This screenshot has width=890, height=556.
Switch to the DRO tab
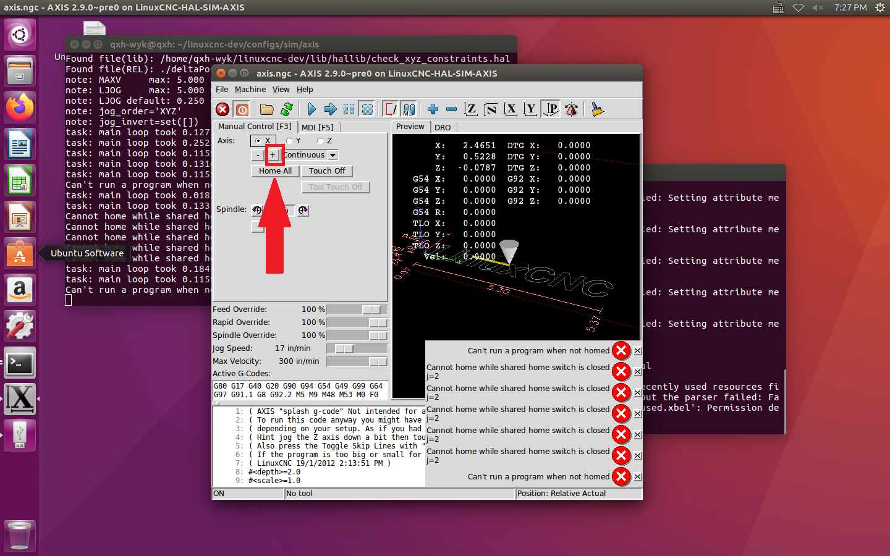tap(443, 127)
